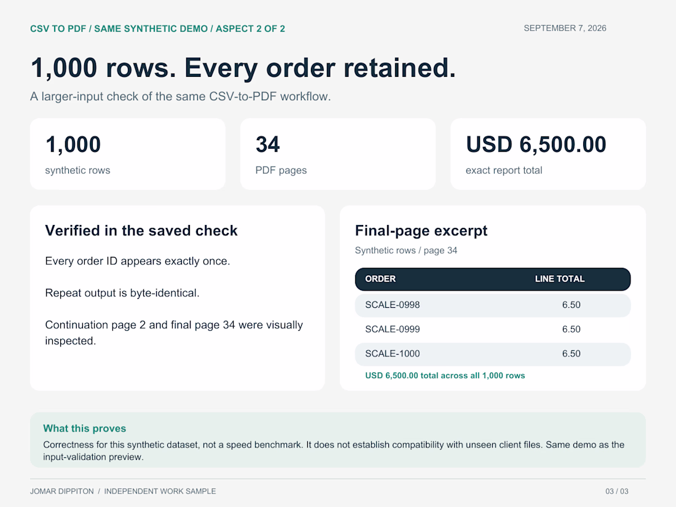The width and height of the screenshot is (676, 507).
Task: Click the 6.50 value in the SCALE-1000 row
Action: (x=572, y=354)
